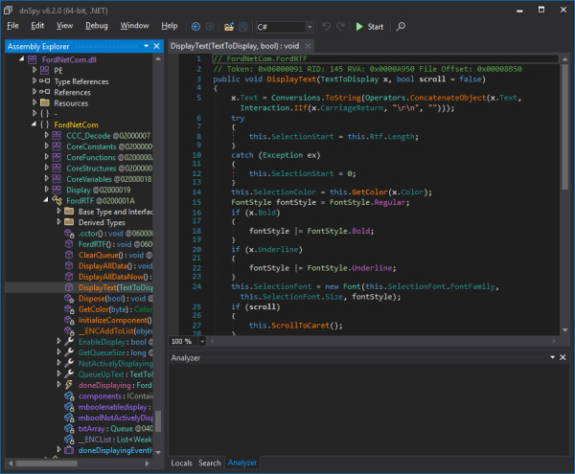The width and height of the screenshot is (575, 474).
Task: Select the CoreFunctions class
Action: 109,157
